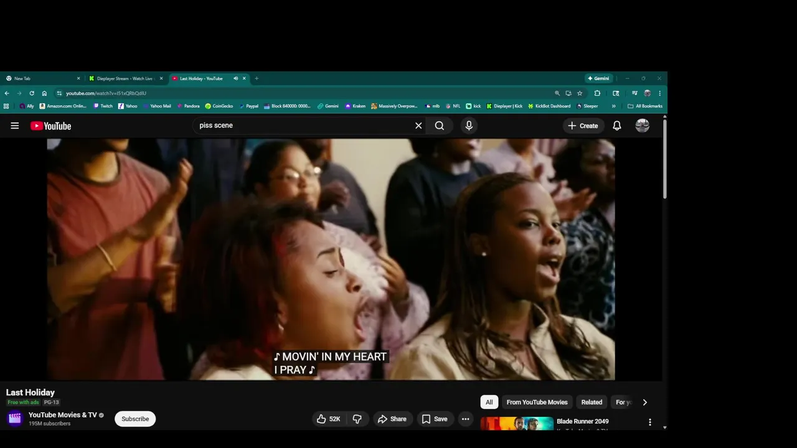Click the video player to pause
This screenshot has height=448, width=797.
[x=331, y=259]
